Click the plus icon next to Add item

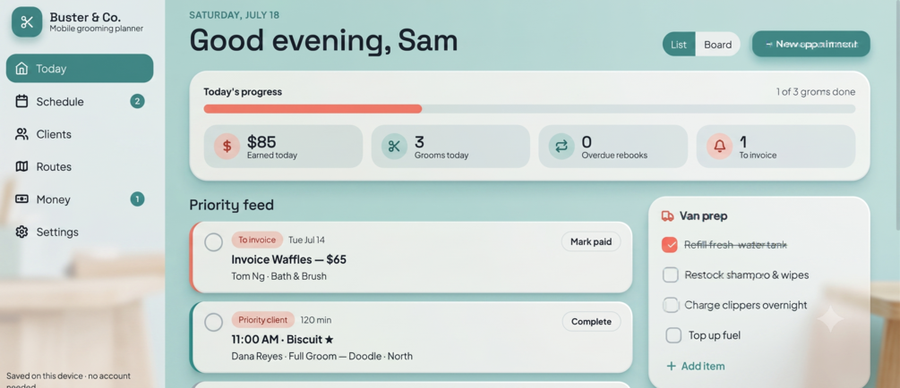(x=671, y=366)
